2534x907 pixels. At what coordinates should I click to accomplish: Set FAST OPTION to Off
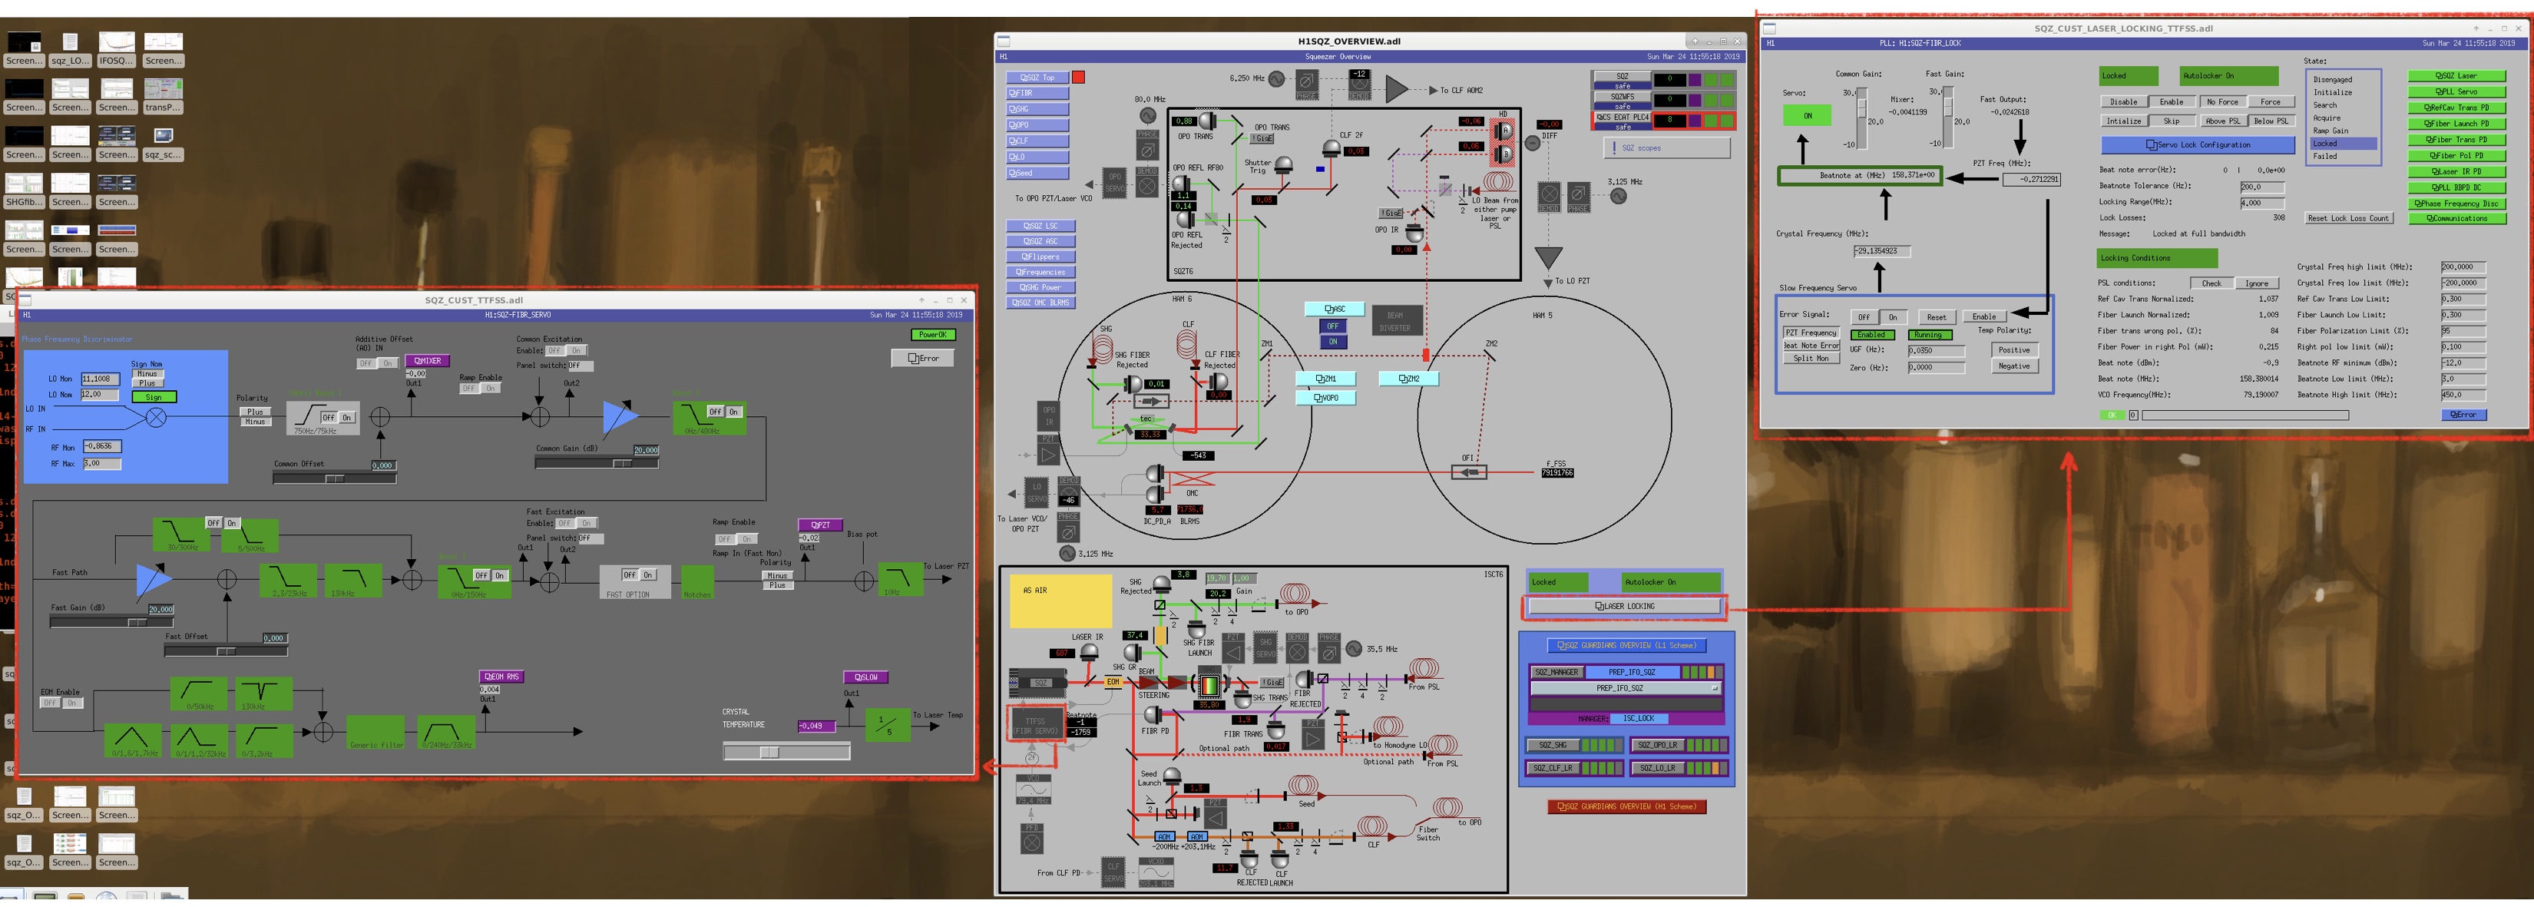pyautogui.click(x=630, y=574)
